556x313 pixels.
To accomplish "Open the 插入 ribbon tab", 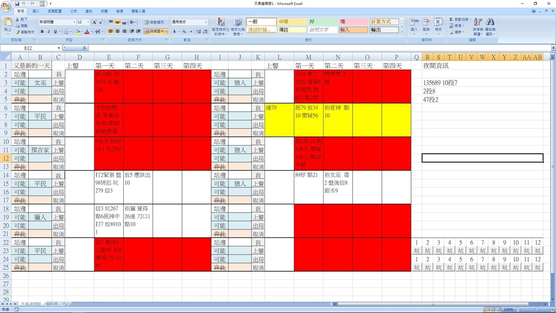I will tap(36, 11).
